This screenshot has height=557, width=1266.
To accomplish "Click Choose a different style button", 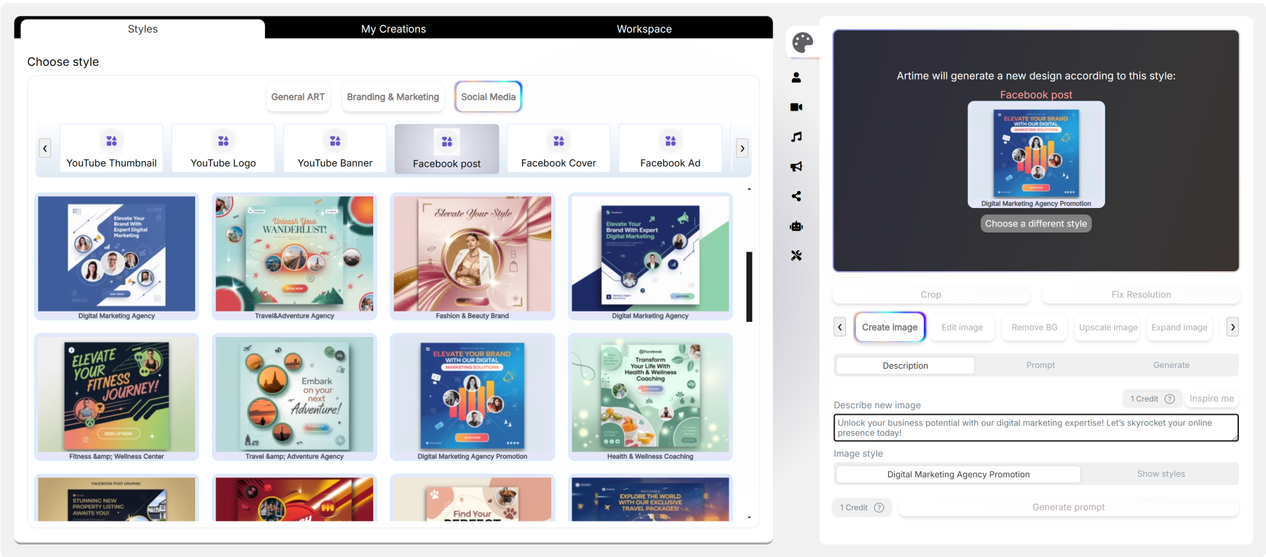I will pos(1036,224).
